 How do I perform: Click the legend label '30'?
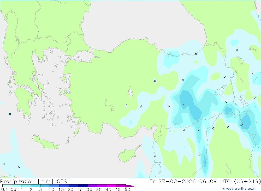point(89,189)
